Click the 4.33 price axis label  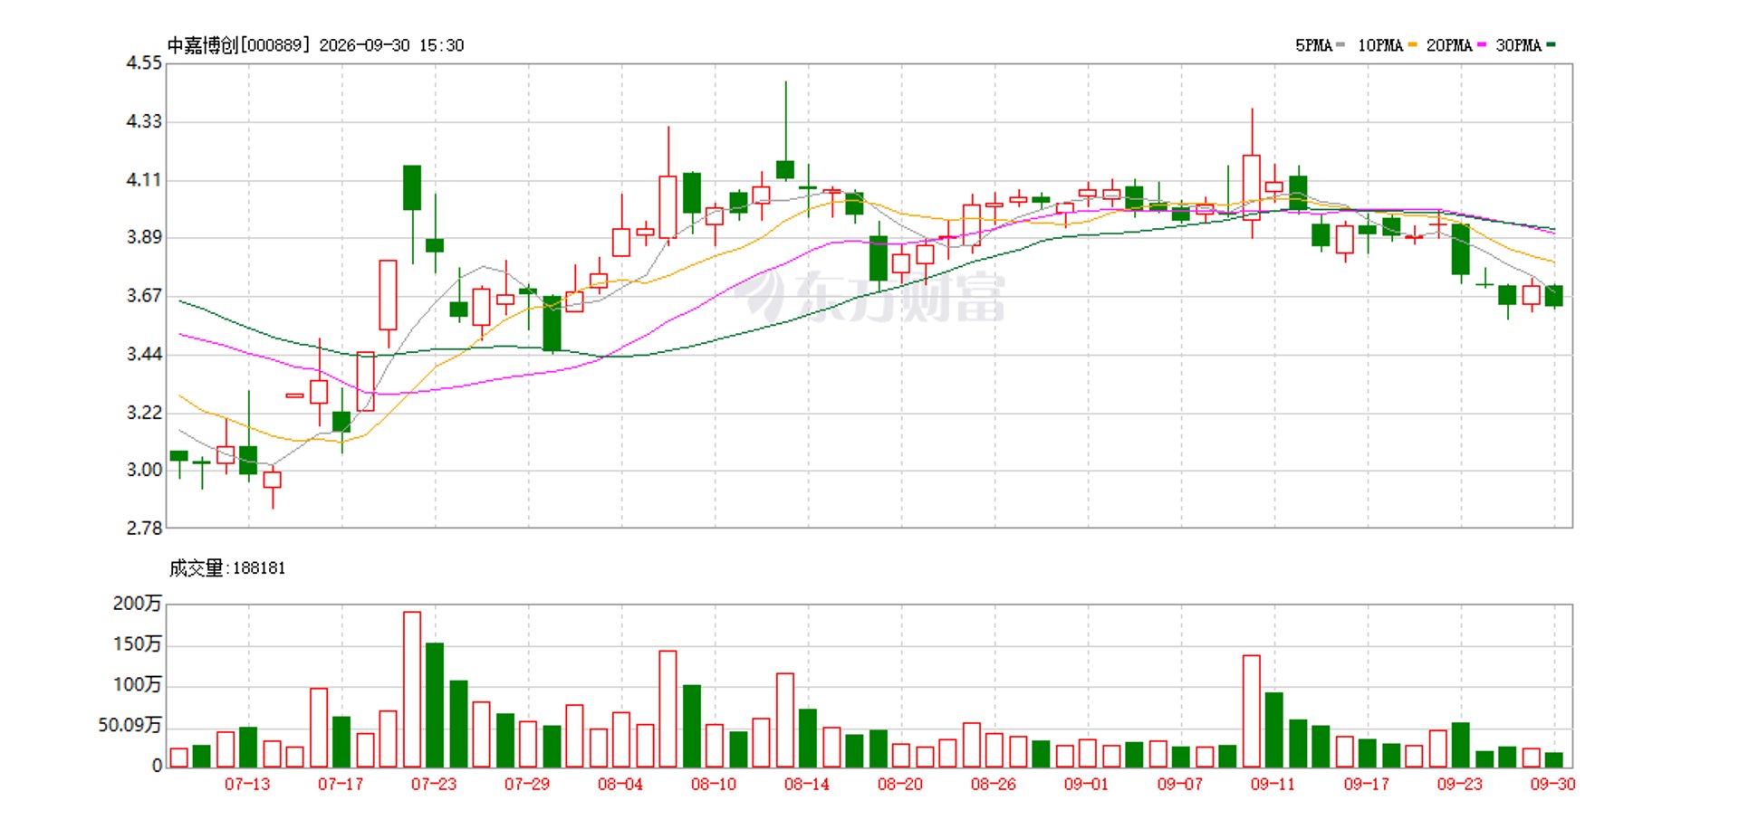point(144,121)
